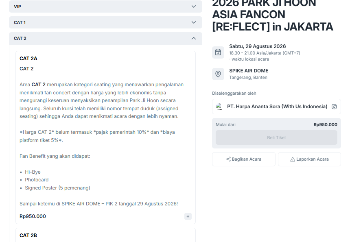Click the date Sabtu, 29 Agustus 2026

258,46
